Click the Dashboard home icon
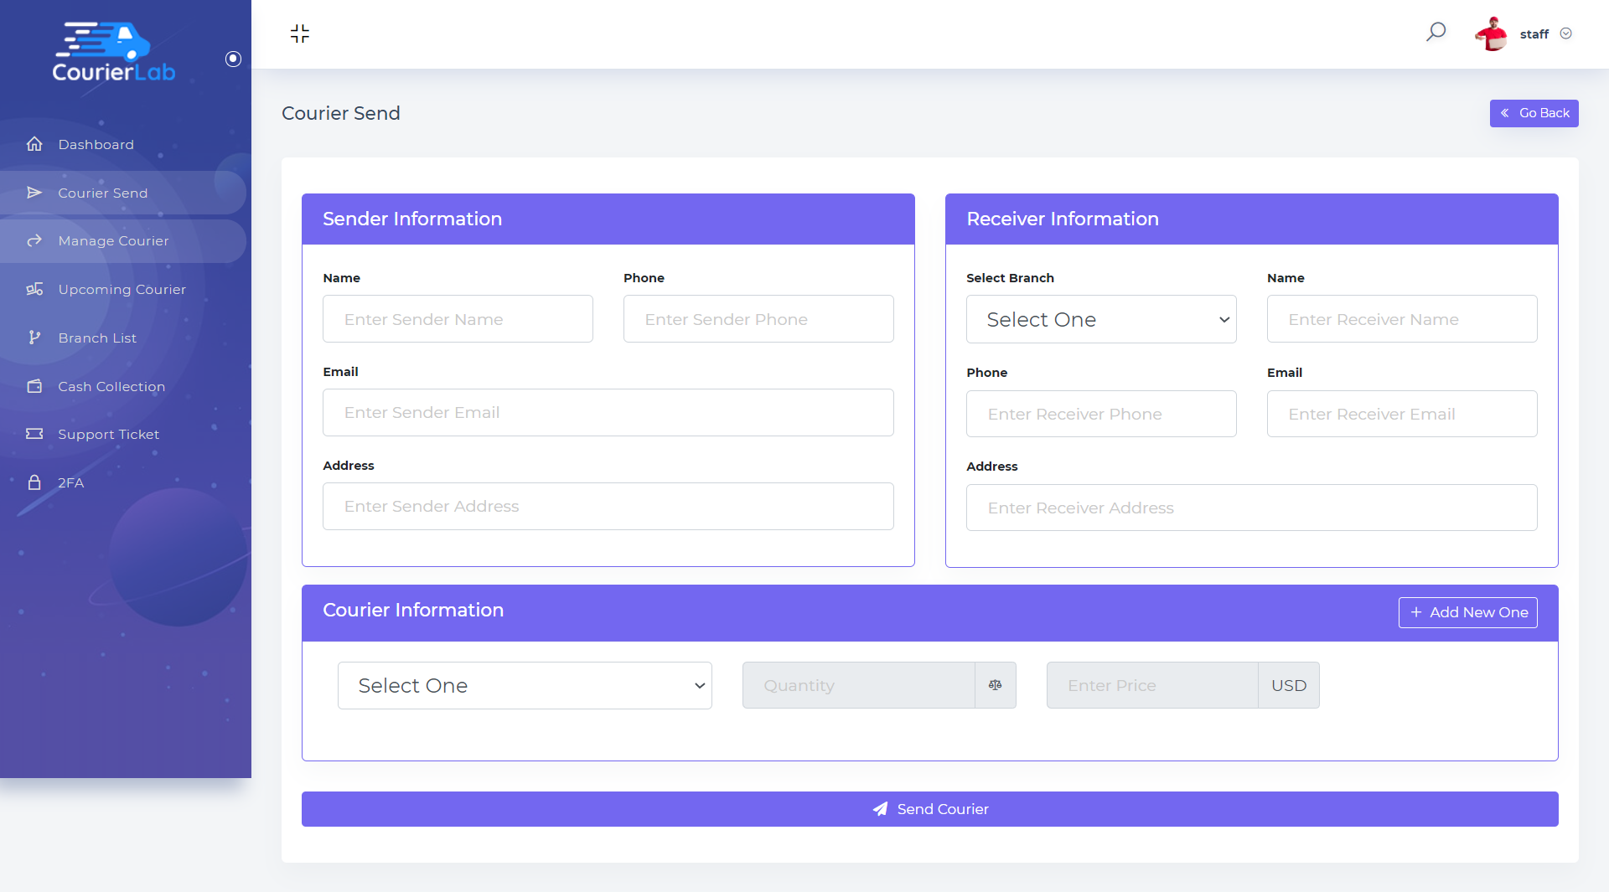 (x=34, y=144)
